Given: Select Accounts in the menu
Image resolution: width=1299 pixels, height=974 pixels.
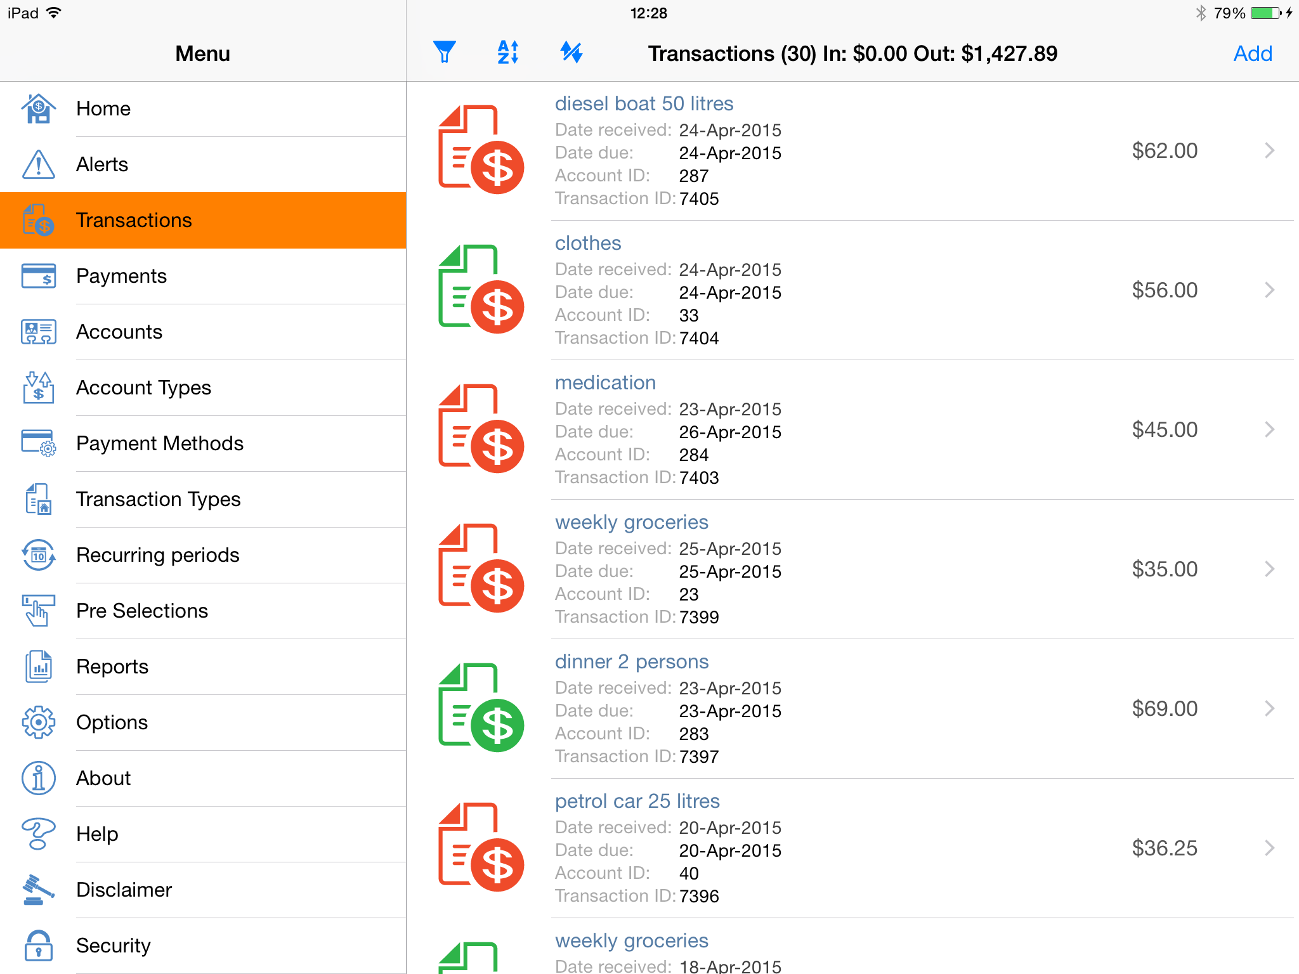Looking at the screenshot, I should tap(119, 332).
